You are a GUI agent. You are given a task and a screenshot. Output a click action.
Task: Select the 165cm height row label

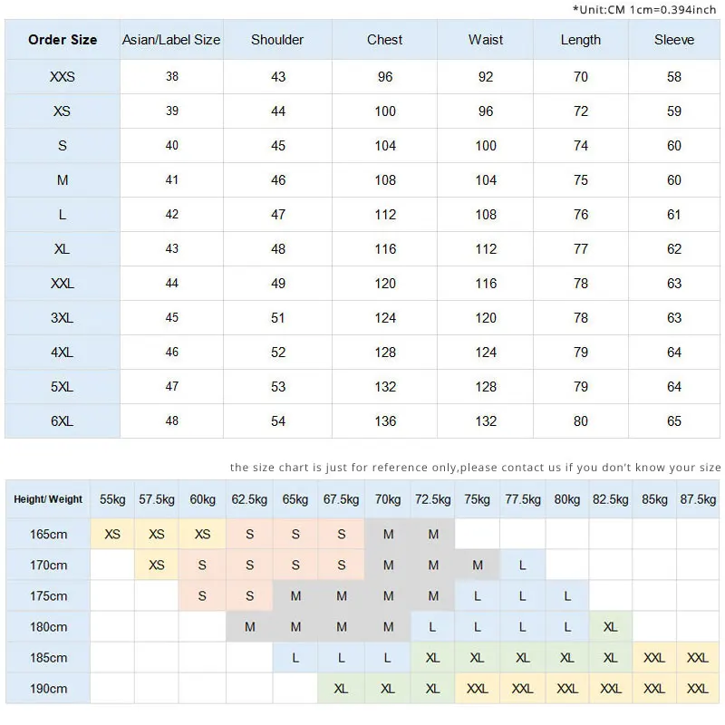coord(48,535)
